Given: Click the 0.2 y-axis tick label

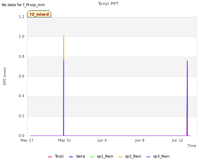Looking at the screenshot, I should pyautogui.click(x=21, y=116).
